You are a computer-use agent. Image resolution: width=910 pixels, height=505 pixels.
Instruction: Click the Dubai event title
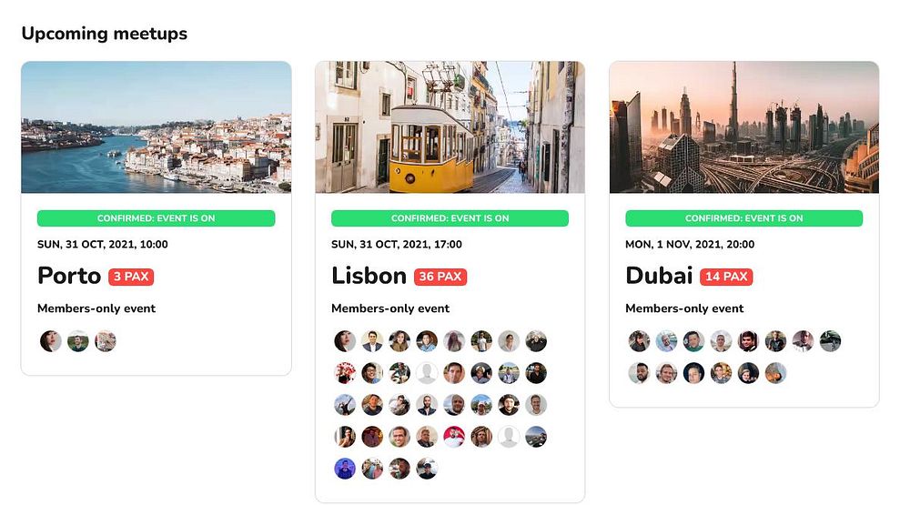click(x=659, y=276)
